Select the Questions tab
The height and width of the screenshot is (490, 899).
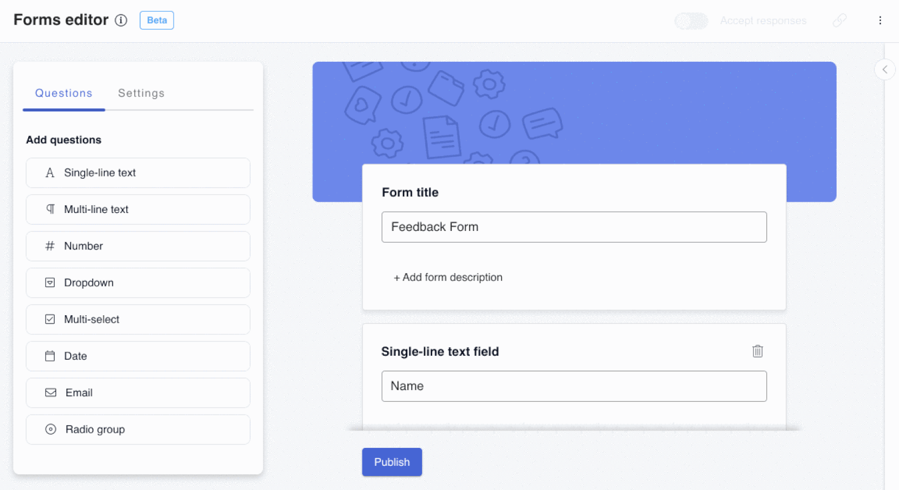coord(63,93)
